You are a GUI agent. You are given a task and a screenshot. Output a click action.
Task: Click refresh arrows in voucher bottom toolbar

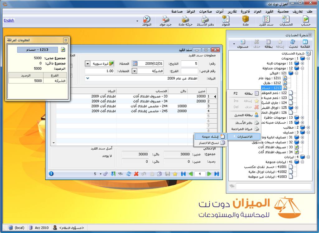(x=129, y=174)
